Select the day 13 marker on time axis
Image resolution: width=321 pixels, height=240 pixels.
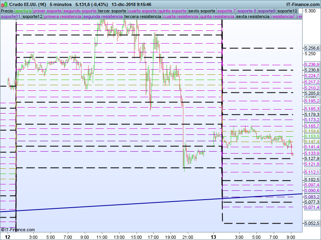pos(213,237)
